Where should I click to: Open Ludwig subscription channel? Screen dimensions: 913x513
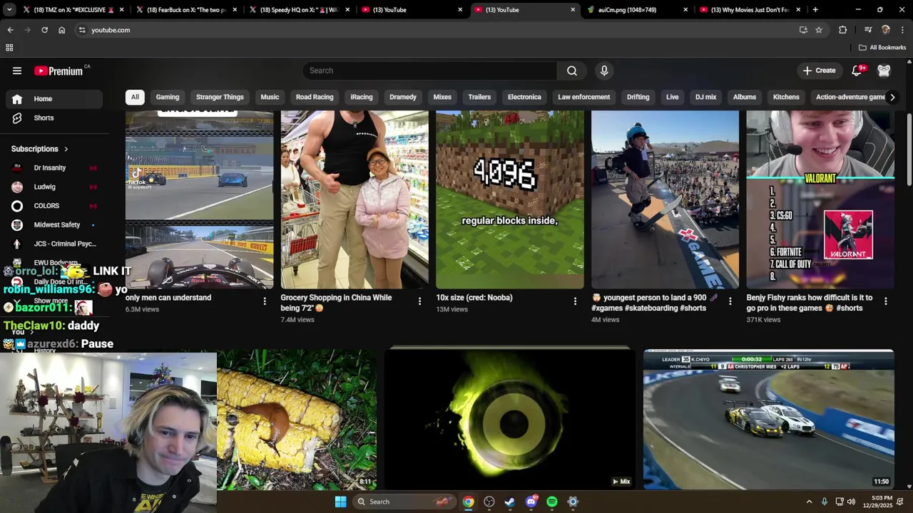click(54, 187)
